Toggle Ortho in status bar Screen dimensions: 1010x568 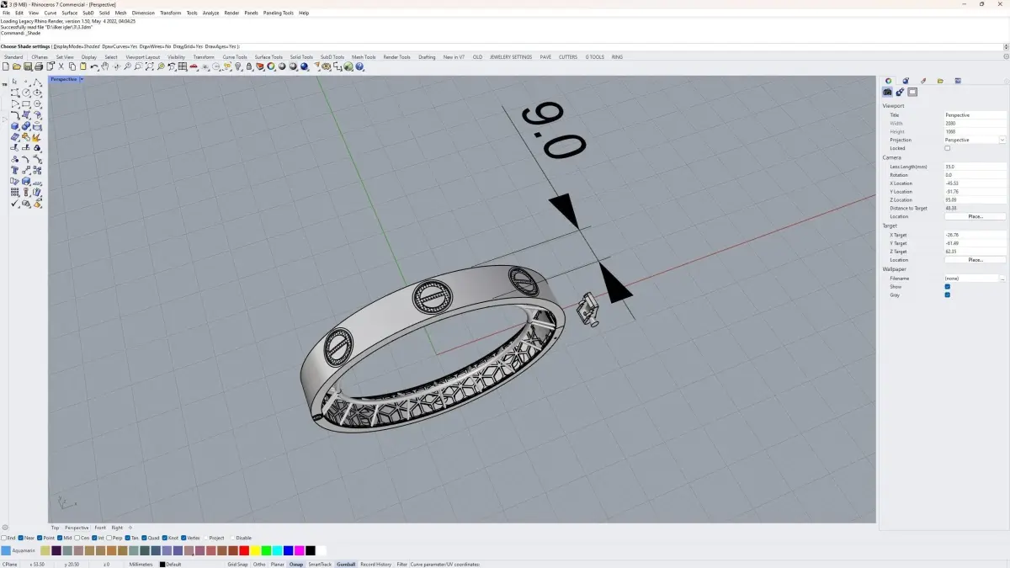[259, 565]
